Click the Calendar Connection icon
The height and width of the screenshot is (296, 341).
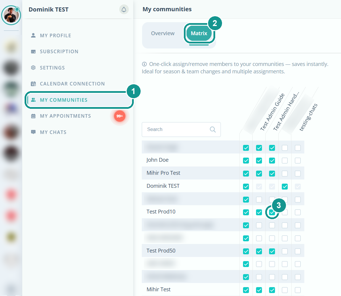point(33,84)
